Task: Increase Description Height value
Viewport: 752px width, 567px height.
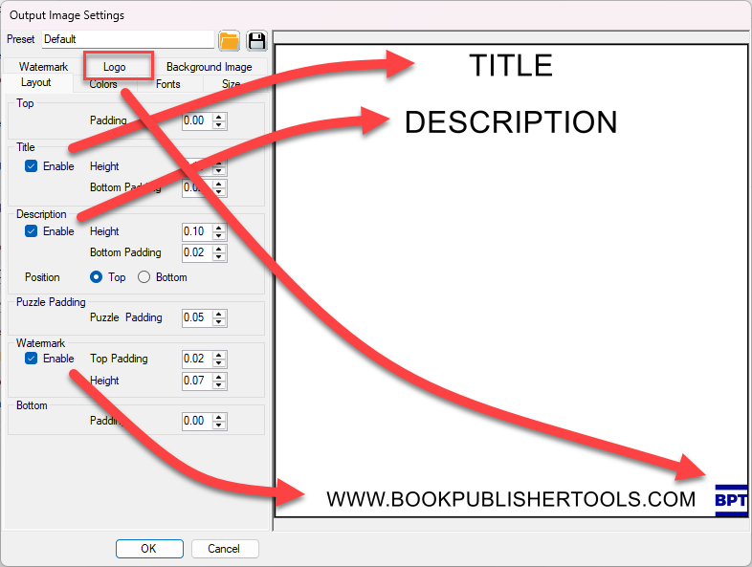Action: [x=219, y=228]
